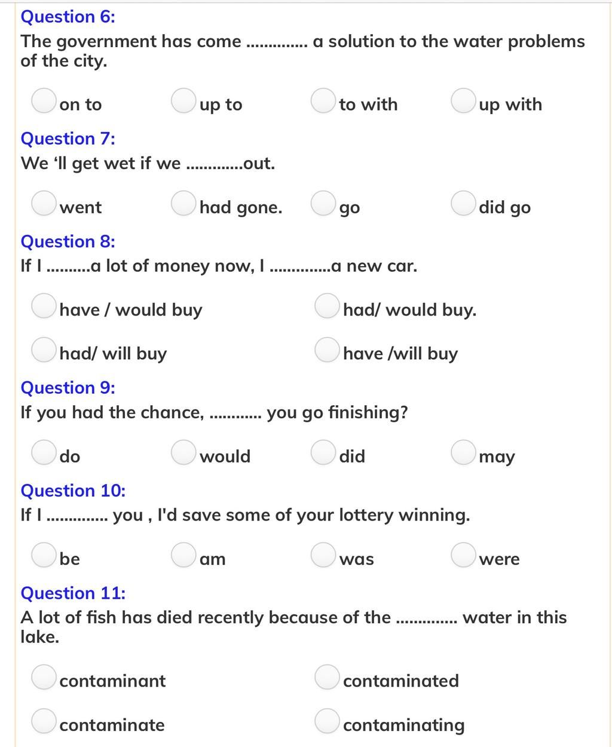Image resolution: width=612 pixels, height=747 pixels.
Task: Select 'contaminating' radio option
Action: 327,721
